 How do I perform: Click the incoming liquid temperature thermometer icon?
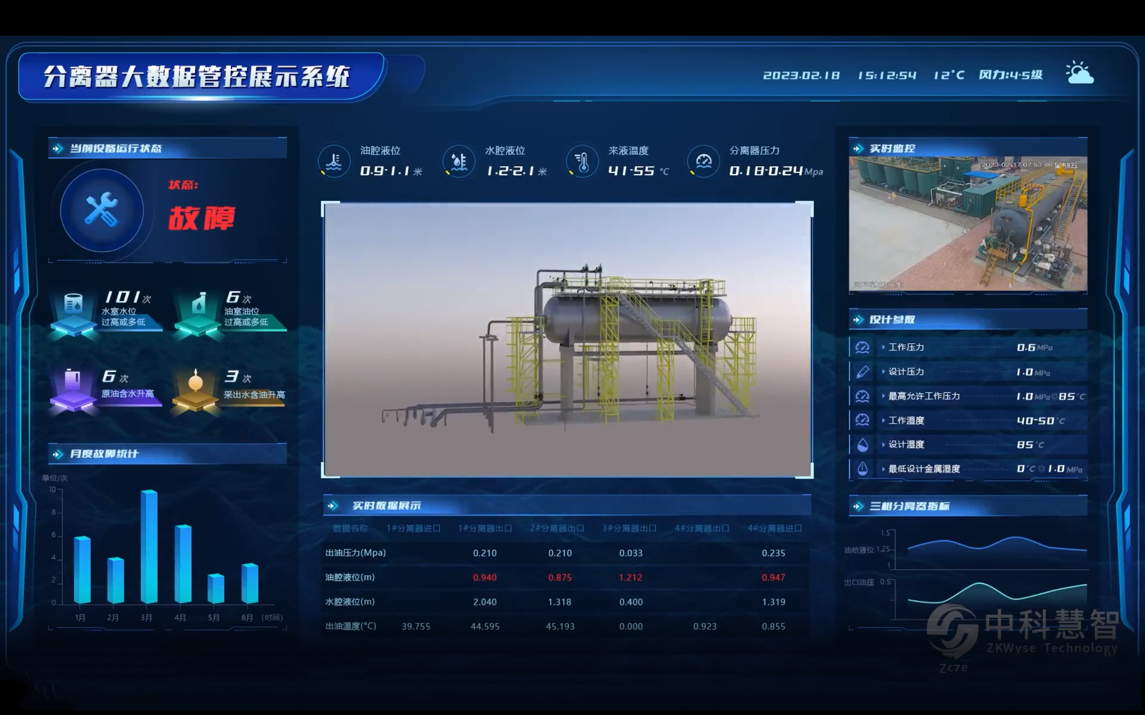click(x=582, y=162)
